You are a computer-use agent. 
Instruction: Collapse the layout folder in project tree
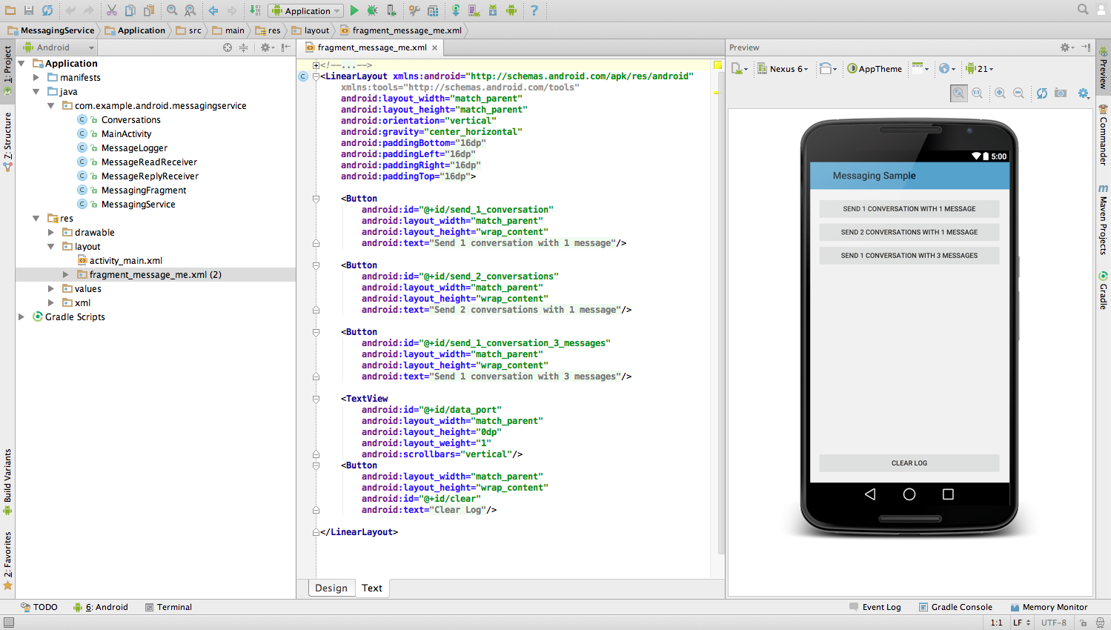click(50, 246)
